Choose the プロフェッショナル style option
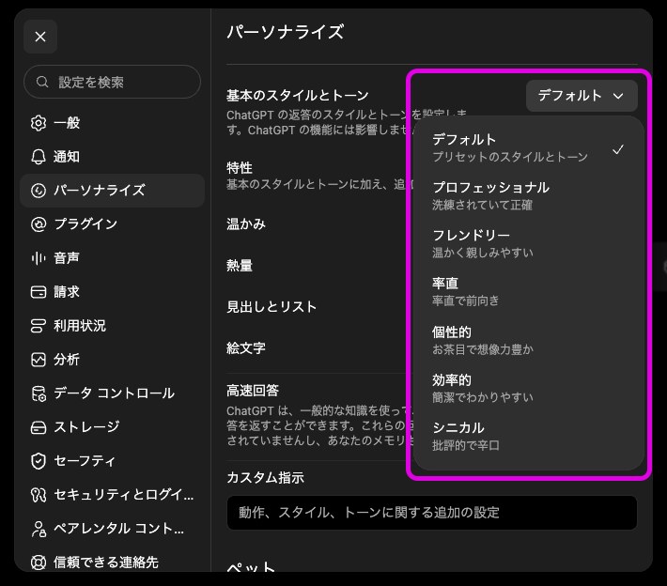The image size is (667, 586). (528, 195)
